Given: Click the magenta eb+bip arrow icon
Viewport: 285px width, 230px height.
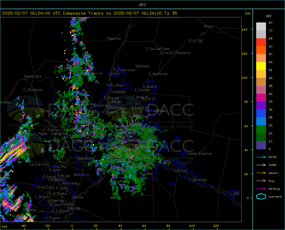Looking at the screenshot, I should point(261,189).
